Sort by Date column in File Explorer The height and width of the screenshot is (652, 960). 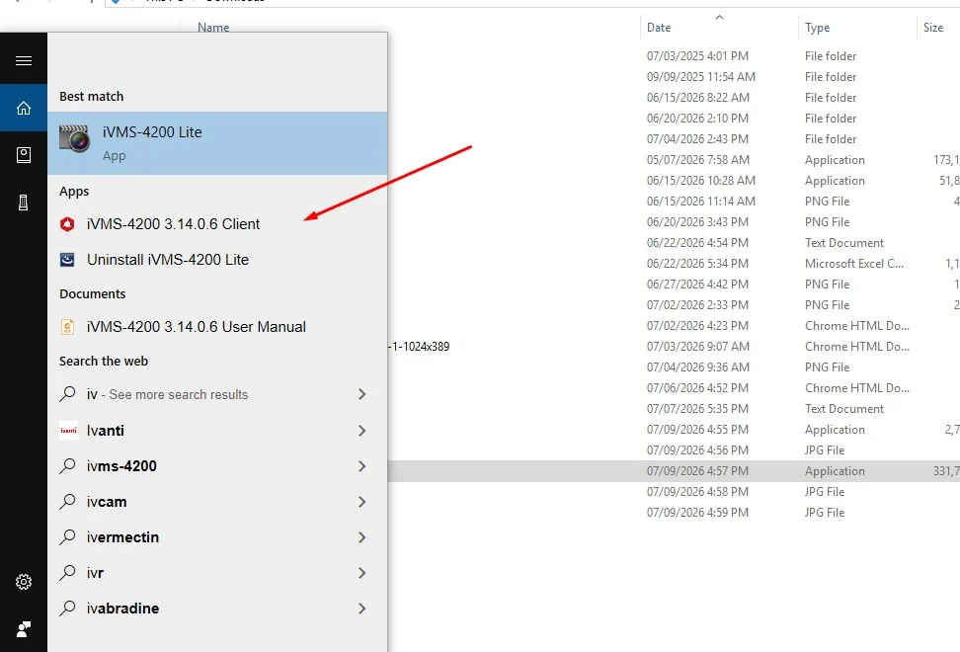coord(719,27)
